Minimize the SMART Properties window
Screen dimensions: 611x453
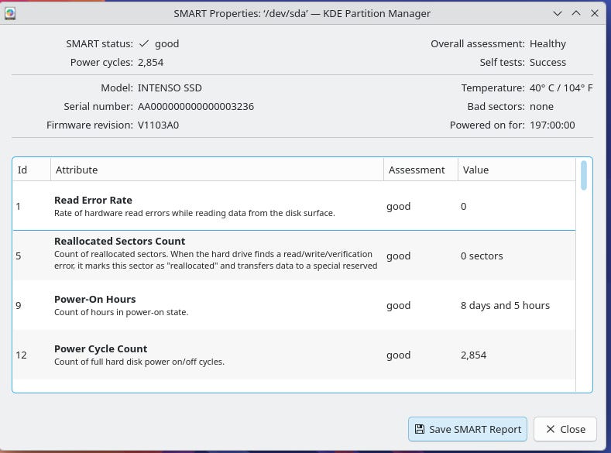pyautogui.click(x=558, y=13)
